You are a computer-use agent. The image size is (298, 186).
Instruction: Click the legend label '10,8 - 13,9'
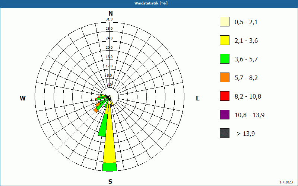pos(250,115)
